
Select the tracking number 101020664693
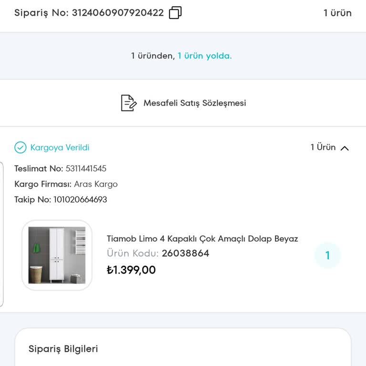(x=80, y=200)
